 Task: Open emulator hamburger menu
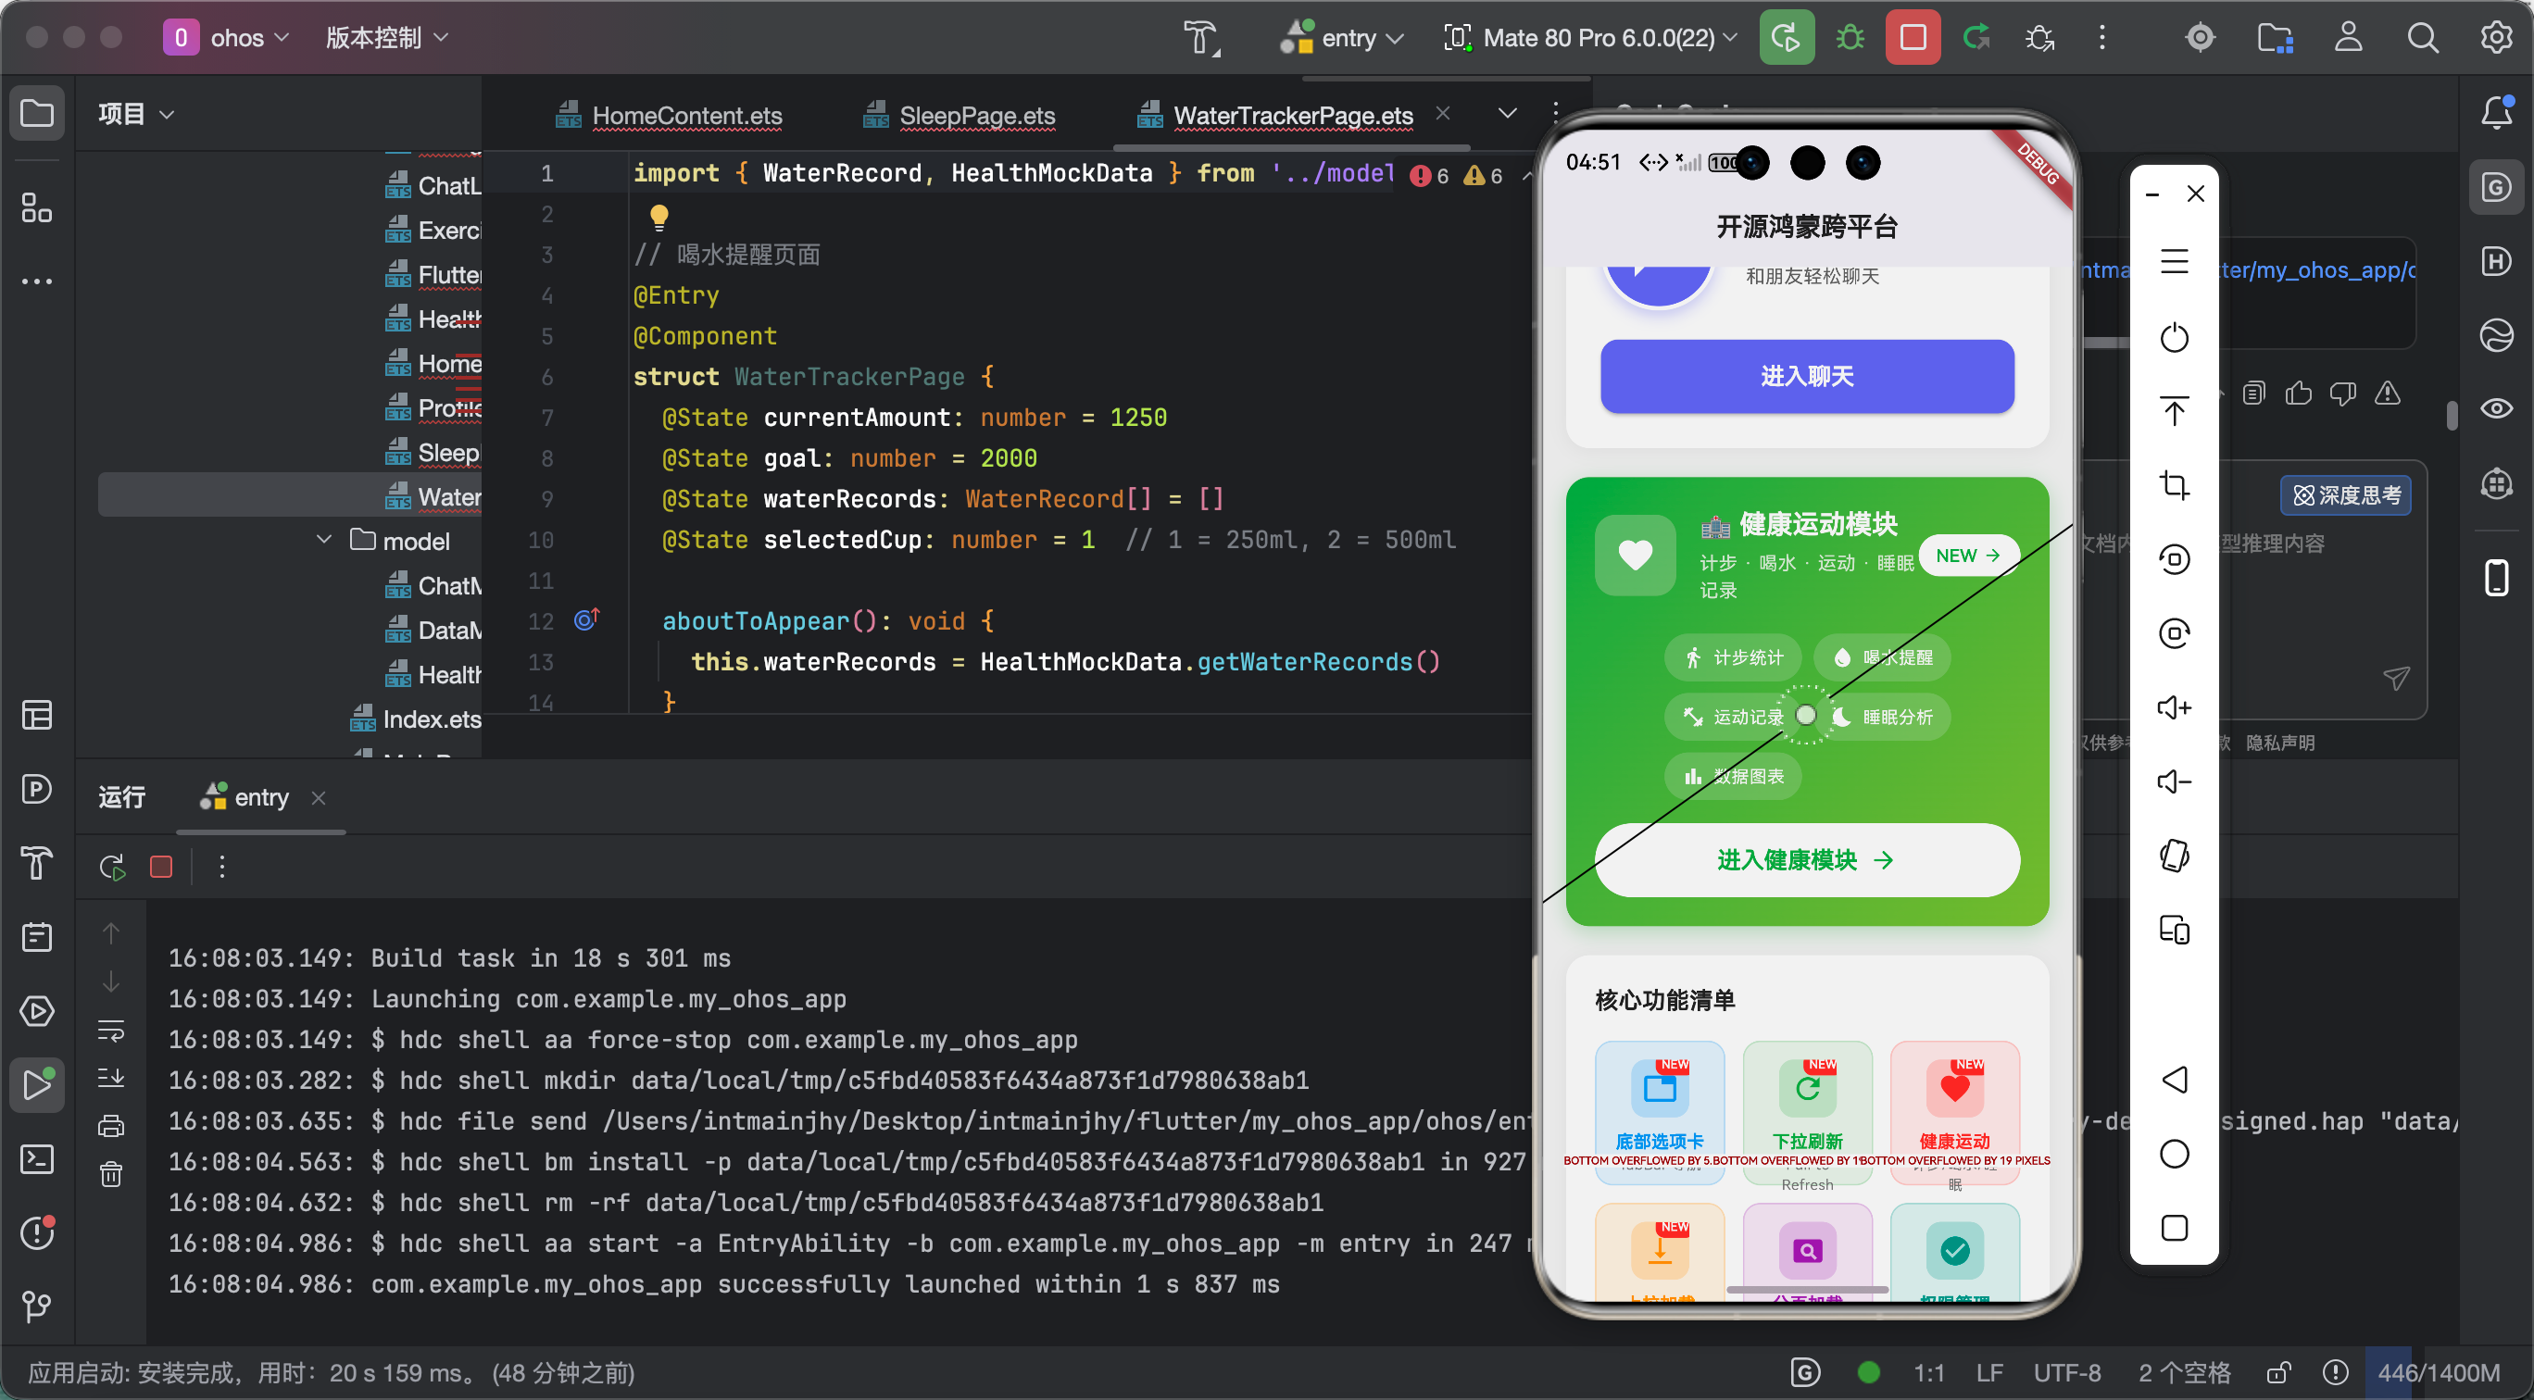tap(2174, 261)
